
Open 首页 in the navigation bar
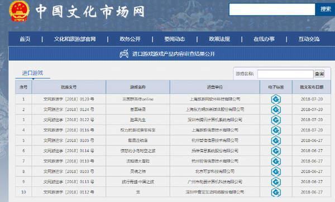click(x=25, y=39)
